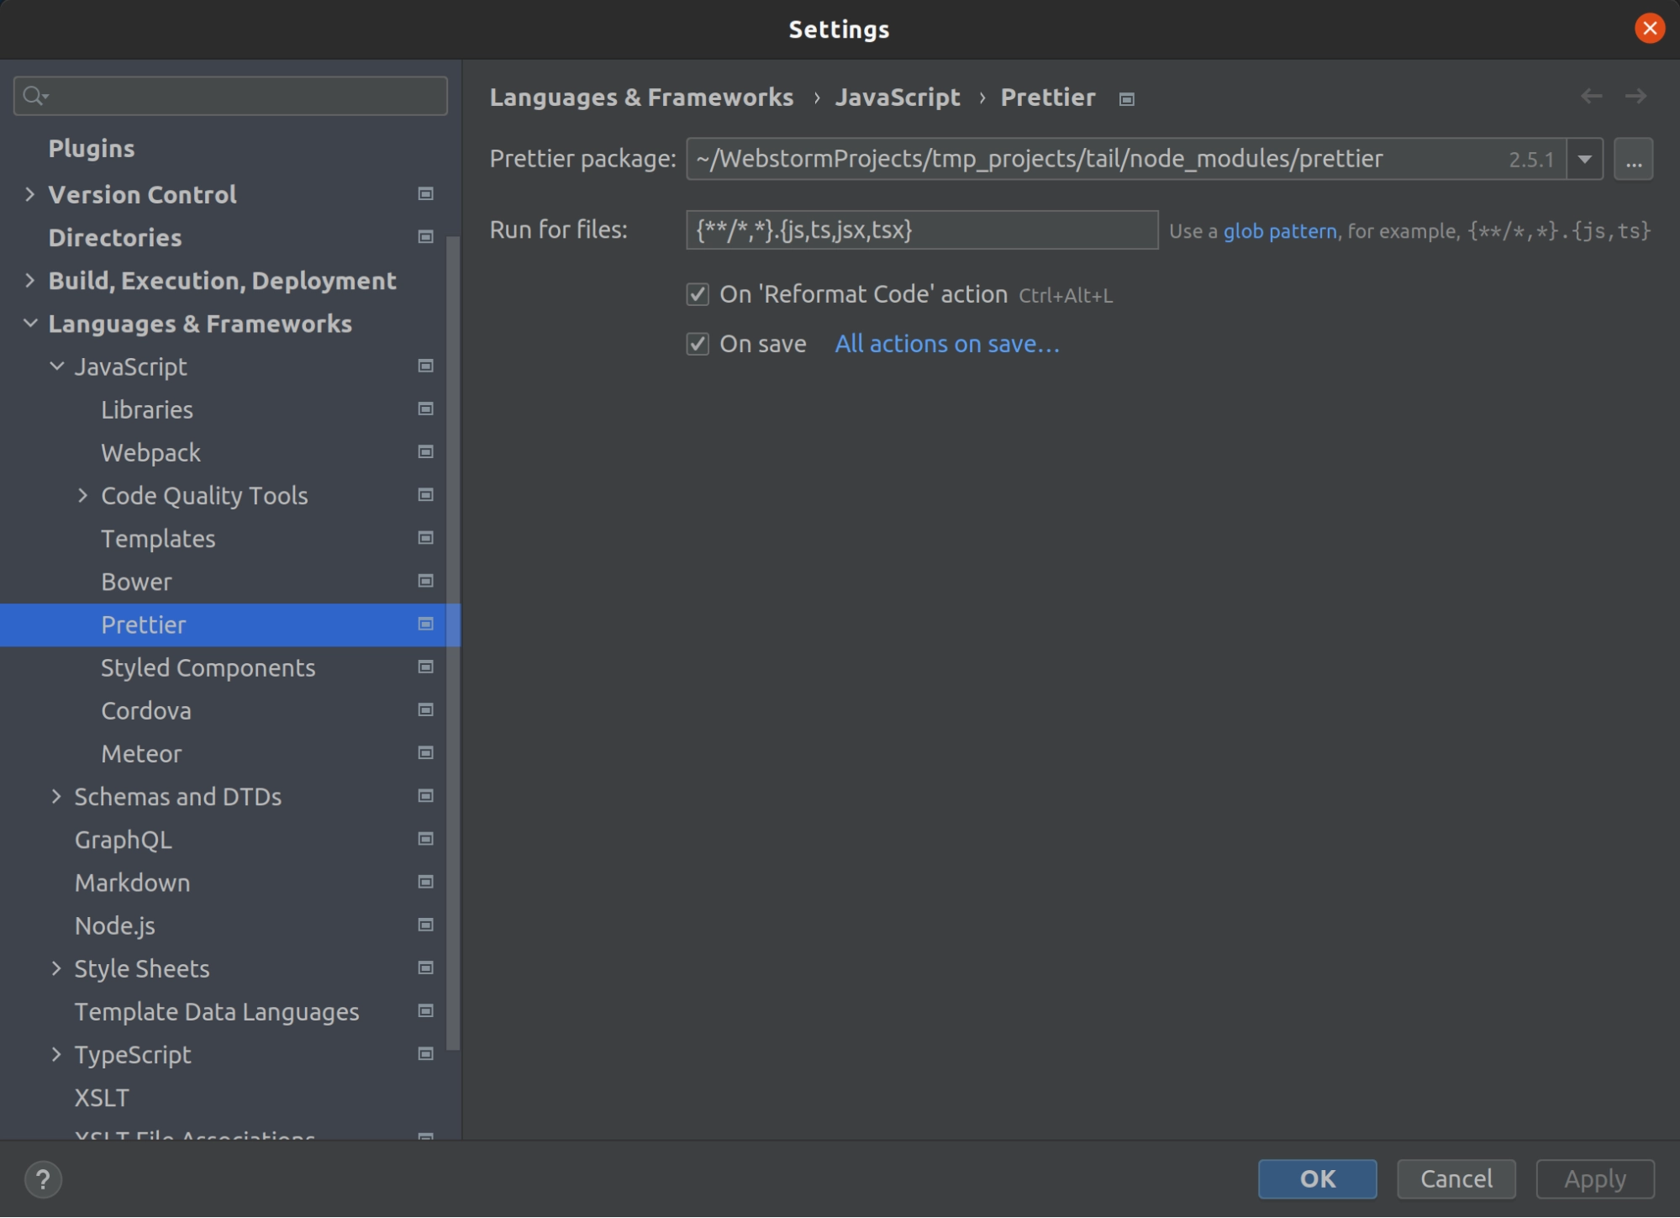
Task: Click the Run for files pattern field
Action: click(x=922, y=229)
